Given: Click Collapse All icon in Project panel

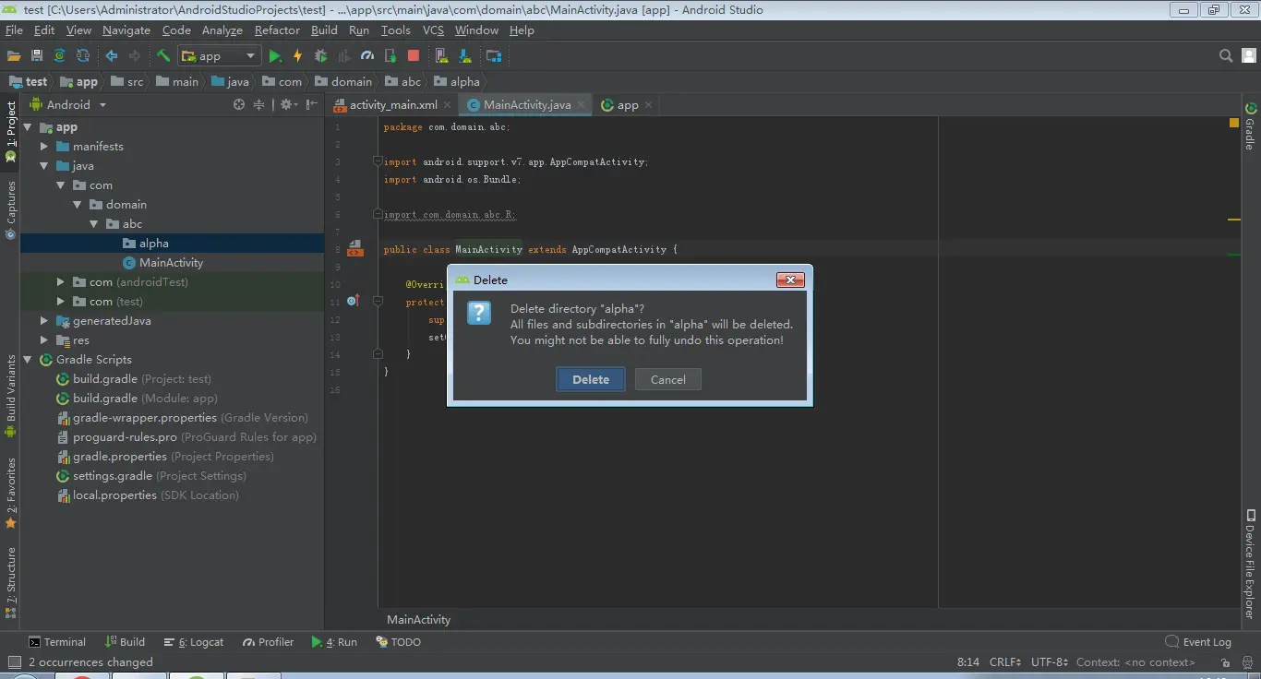Looking at the screenshot, I should point(259,104).
